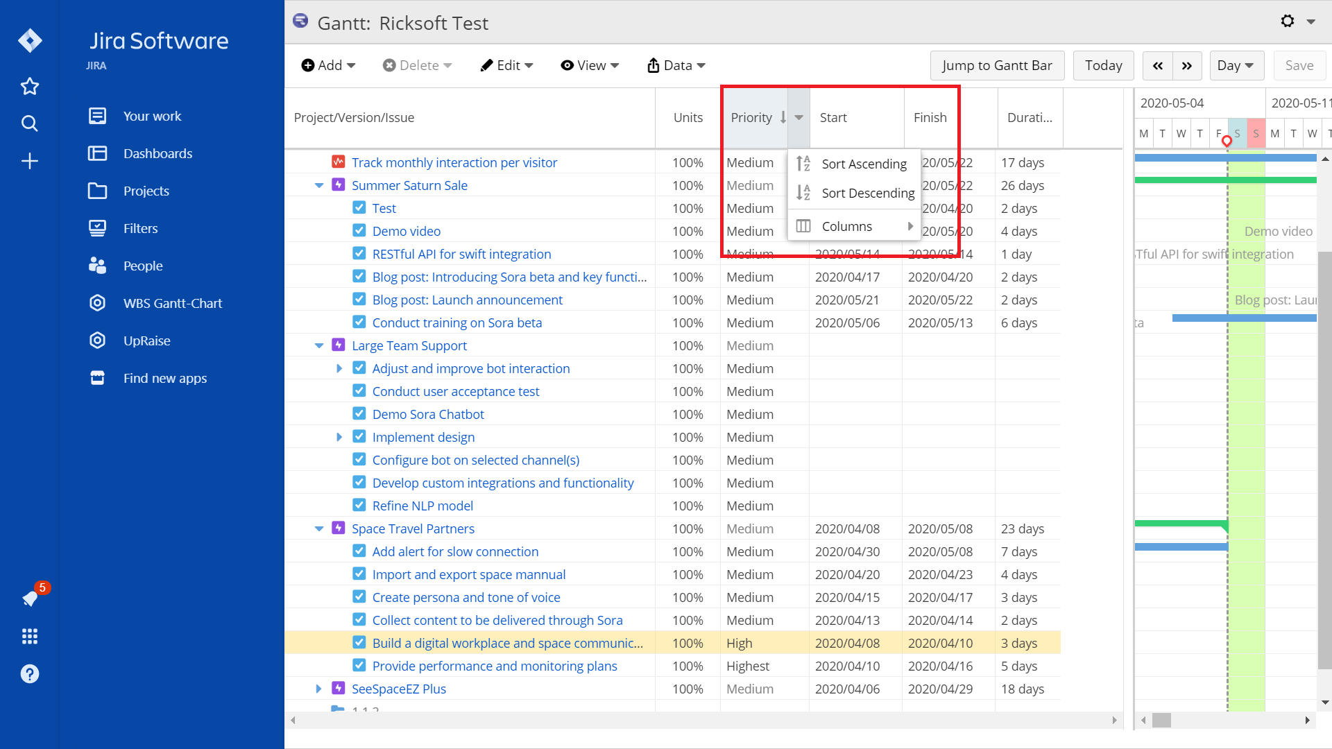Click checkbox icon of Conduct training on Sora beta
Image resolution: width=1332 pixels, height=749 pixels.
click(x=359, y=322)
